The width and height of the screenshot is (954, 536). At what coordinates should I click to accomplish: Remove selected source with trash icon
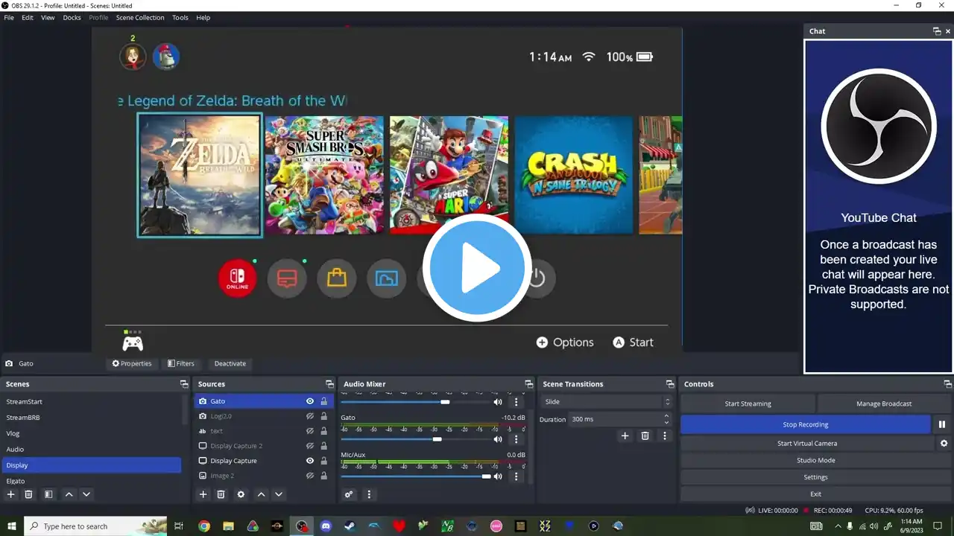coord(221,494)
